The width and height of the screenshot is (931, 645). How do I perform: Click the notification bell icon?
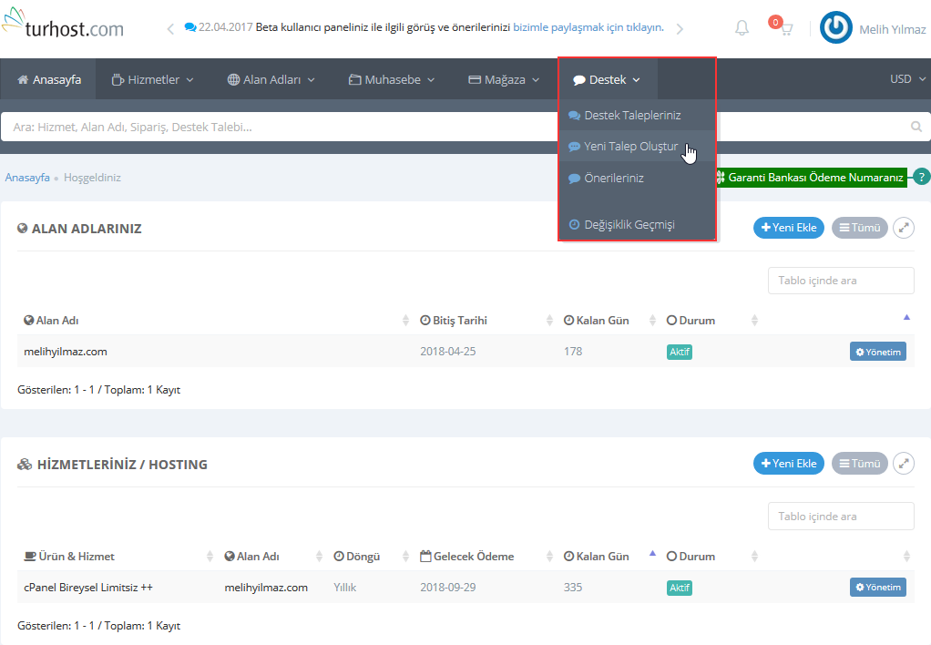[x=742, y=28]
